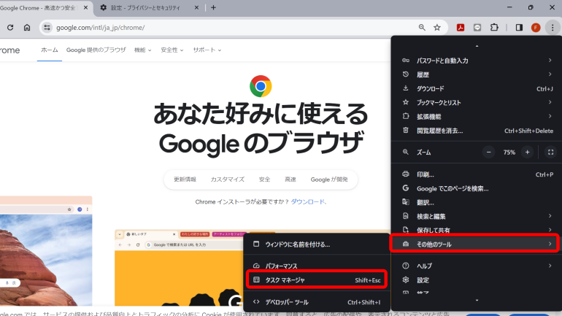
Task: Open a new tab with plus button
Action: tap(213, 7)
